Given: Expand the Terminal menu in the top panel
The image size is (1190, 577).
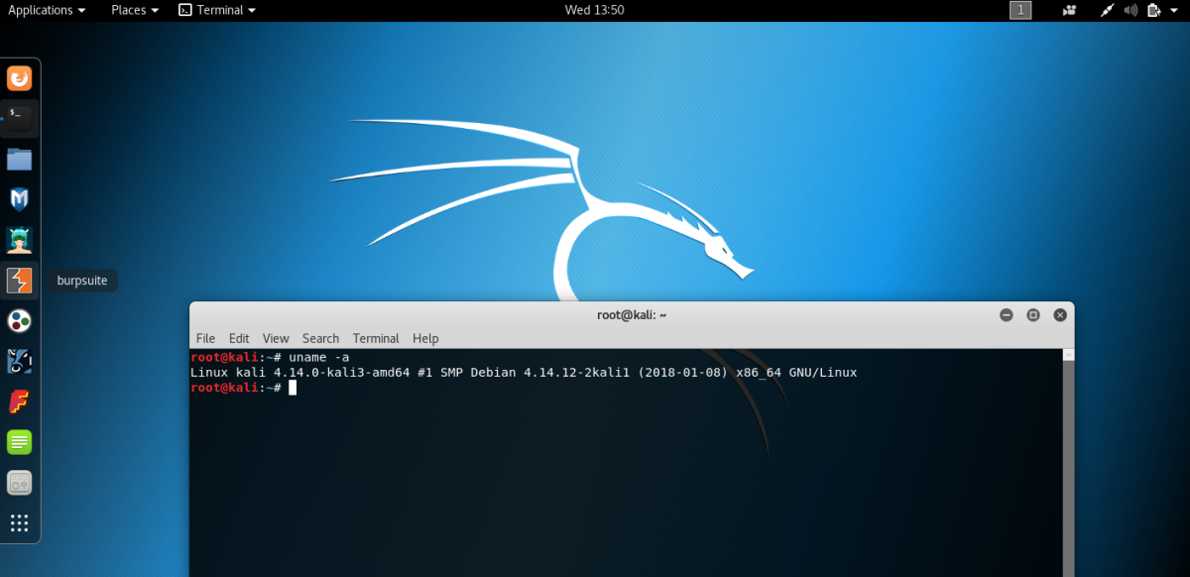Looking at the screenshot, I should (216, 10).
